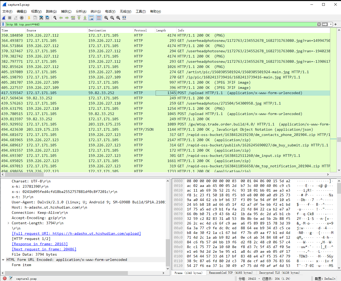
Task: Open the 文件(F) menu
Action: (x=7, y=12)
